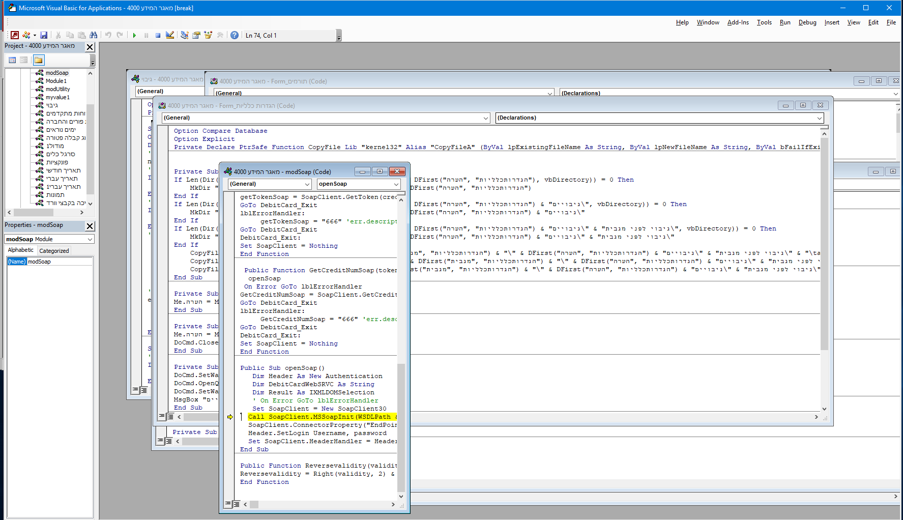
Task: Click View Code icon in Project panel
Action: pos(12,60)
